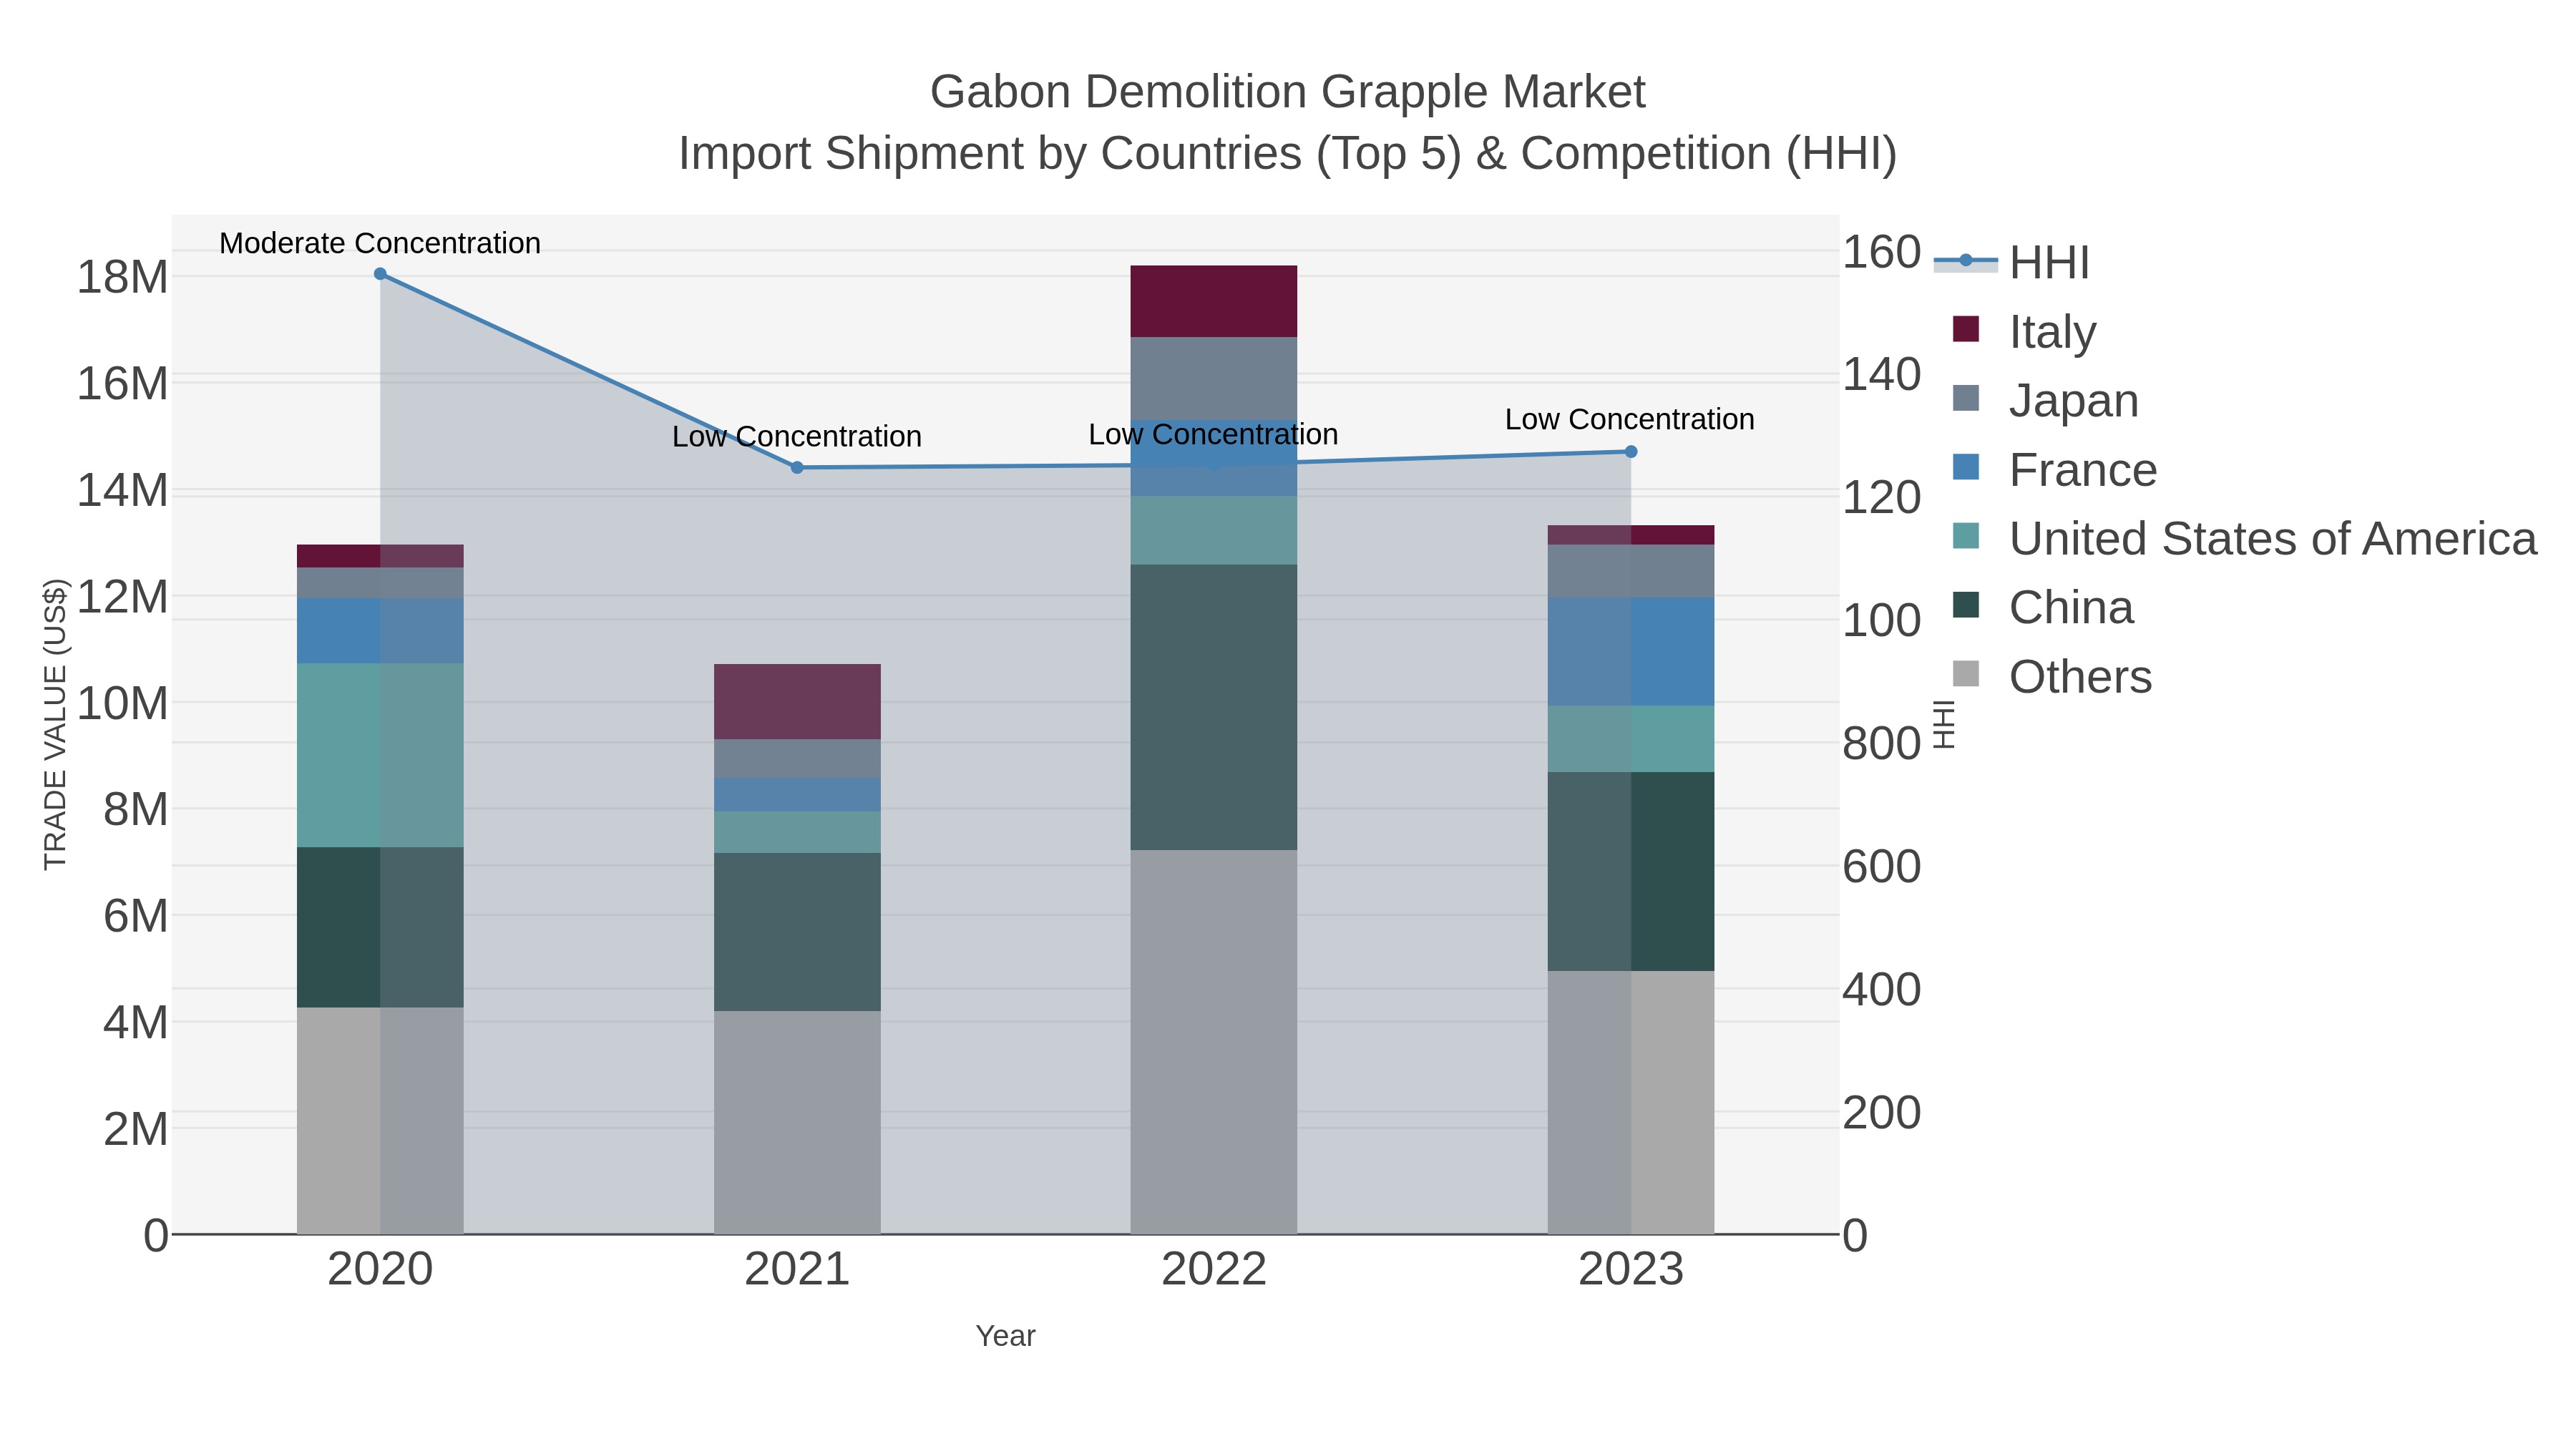Image resolution: width=2576 pixels, height=1449 pixels.
Task: Click the Year x-axis title
Action: [1006, 1336]
